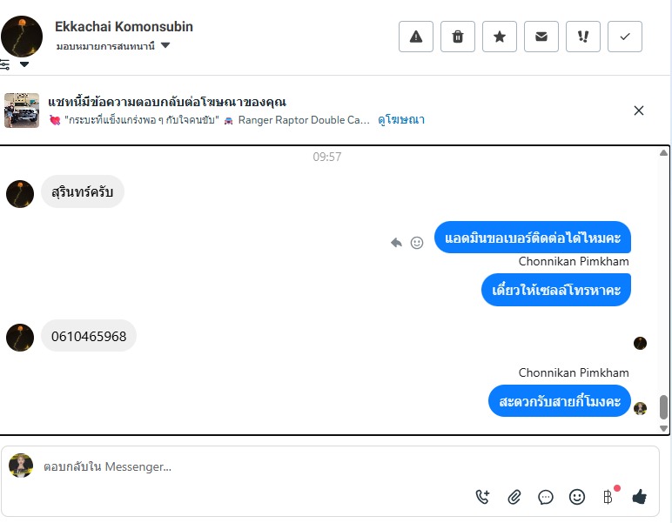Attach a file with the paperclip icon

(514, 497)
